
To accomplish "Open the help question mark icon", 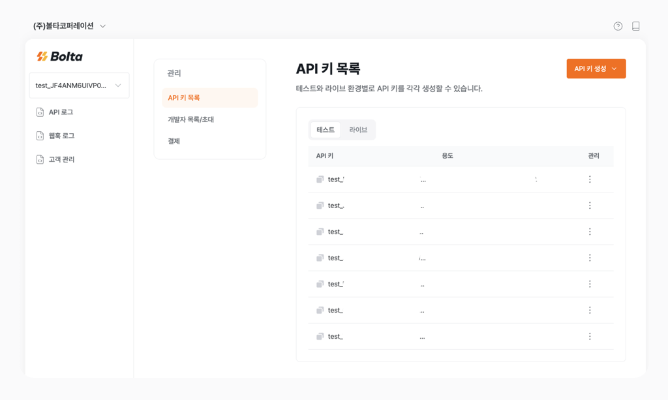I will click(618, 26).
